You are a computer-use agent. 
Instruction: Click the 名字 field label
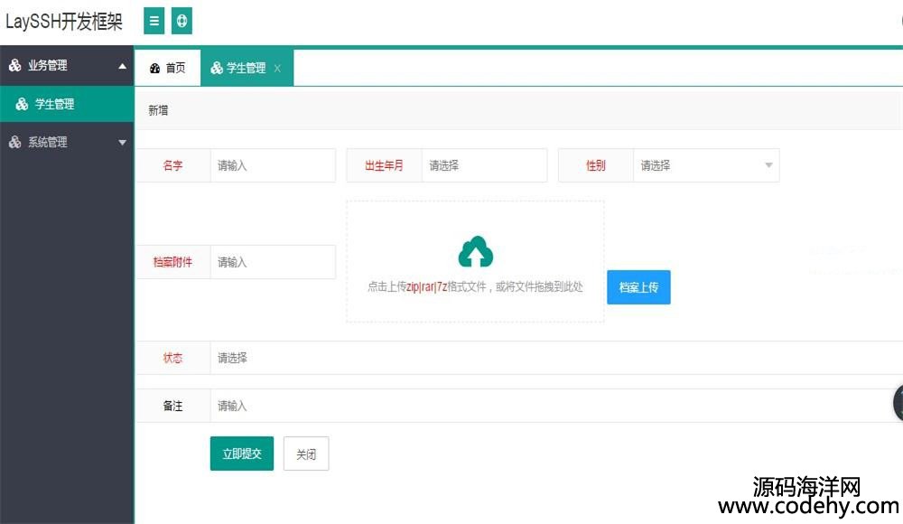(172, 165)
